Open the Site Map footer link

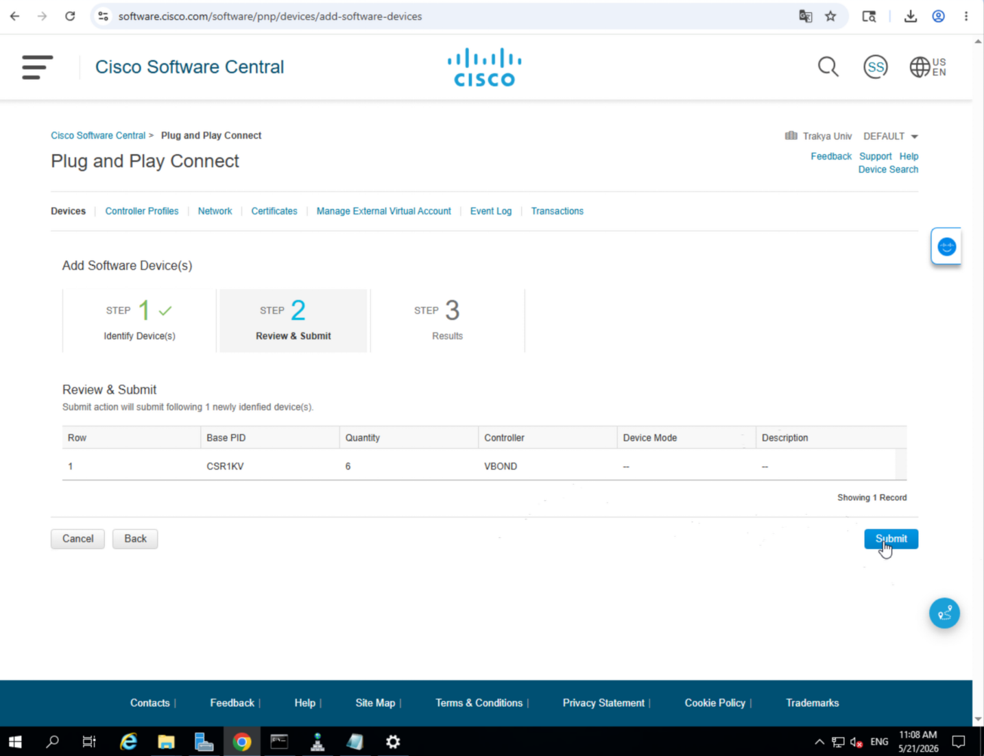(375, 703)
